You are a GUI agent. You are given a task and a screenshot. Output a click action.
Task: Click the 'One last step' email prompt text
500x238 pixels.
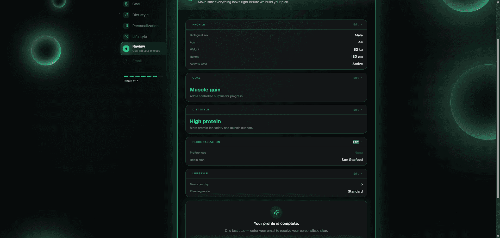(x=276, y=231)
